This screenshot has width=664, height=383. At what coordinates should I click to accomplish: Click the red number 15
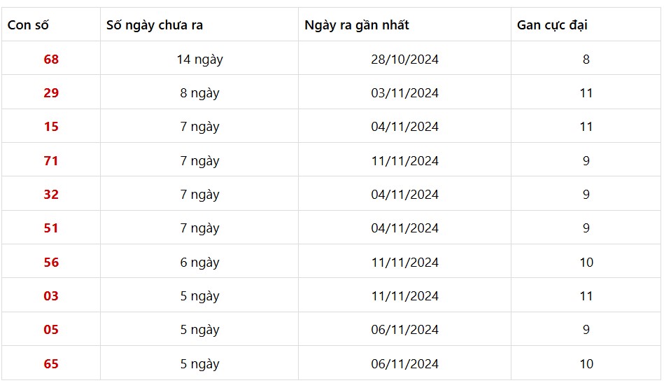coord(51,127)
